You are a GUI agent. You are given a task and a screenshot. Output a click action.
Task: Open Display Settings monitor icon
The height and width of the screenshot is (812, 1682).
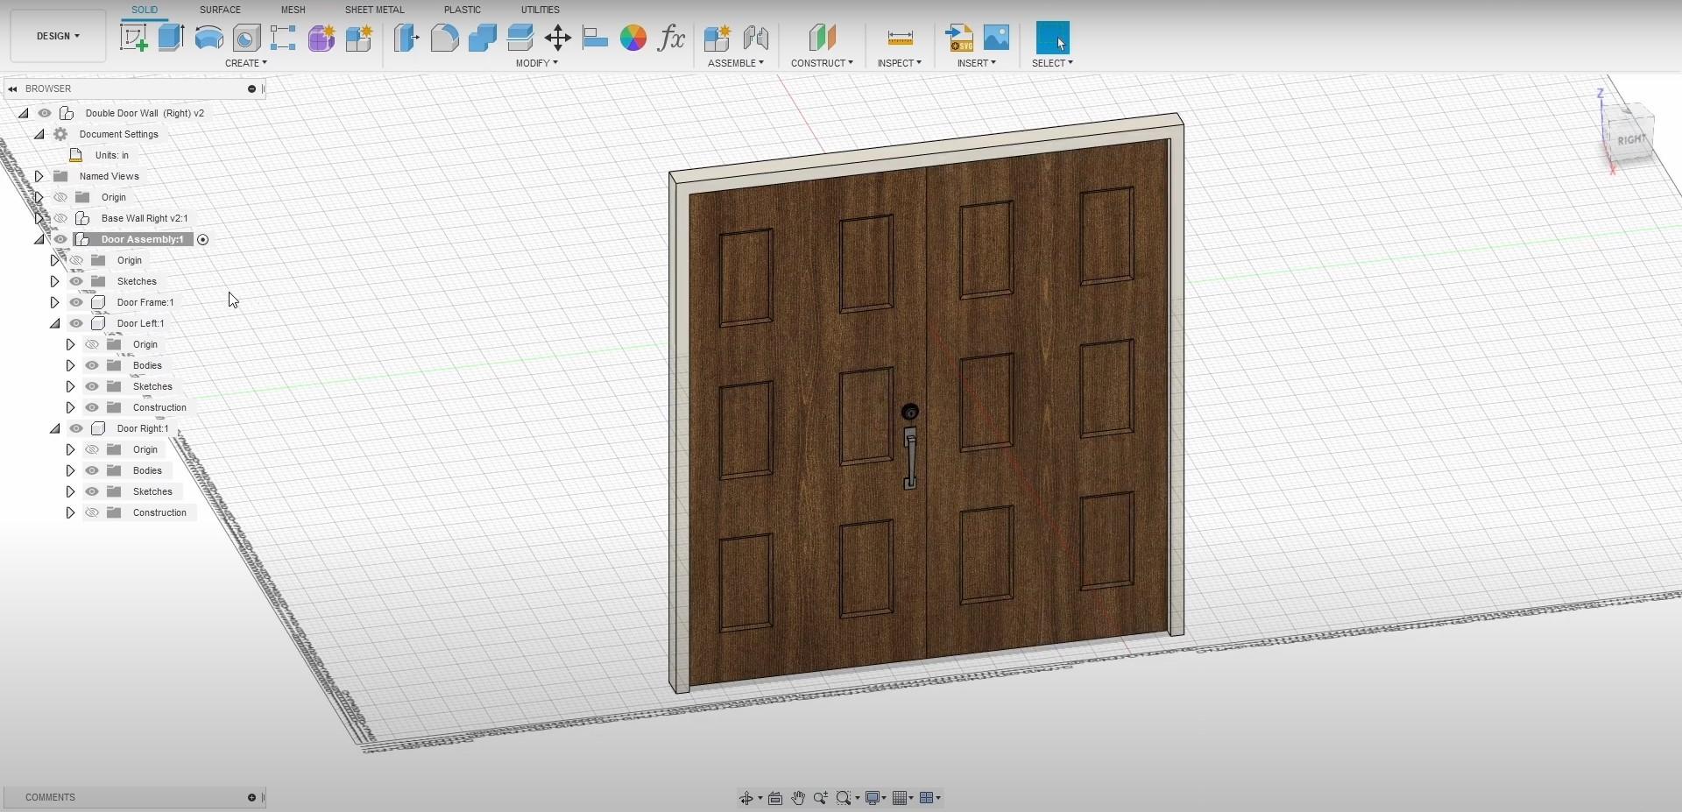(873, 798)
